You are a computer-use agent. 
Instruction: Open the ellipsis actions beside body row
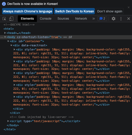[x=2, y=37]
